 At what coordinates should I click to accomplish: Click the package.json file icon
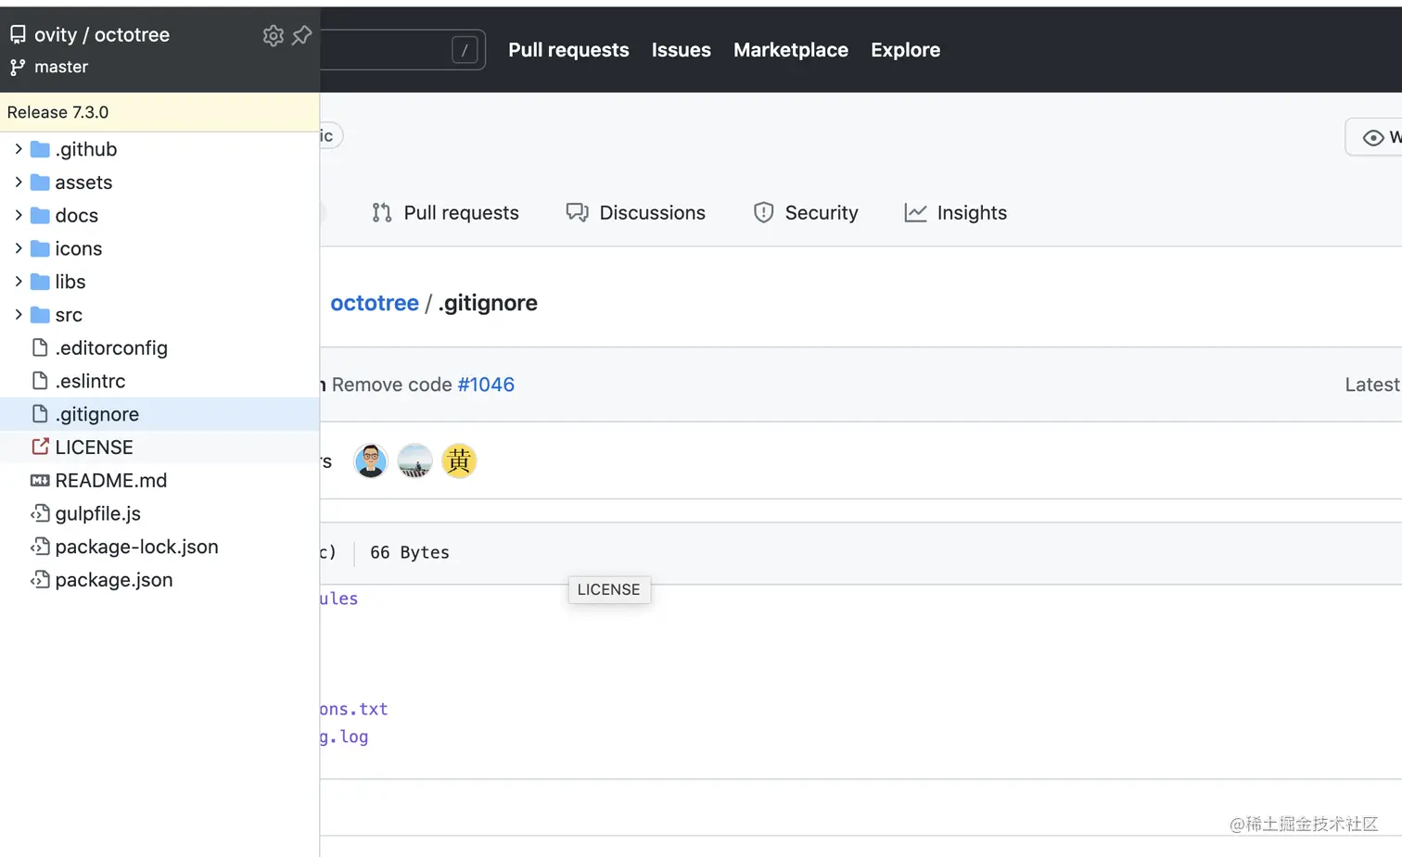[x=40, y=580]
